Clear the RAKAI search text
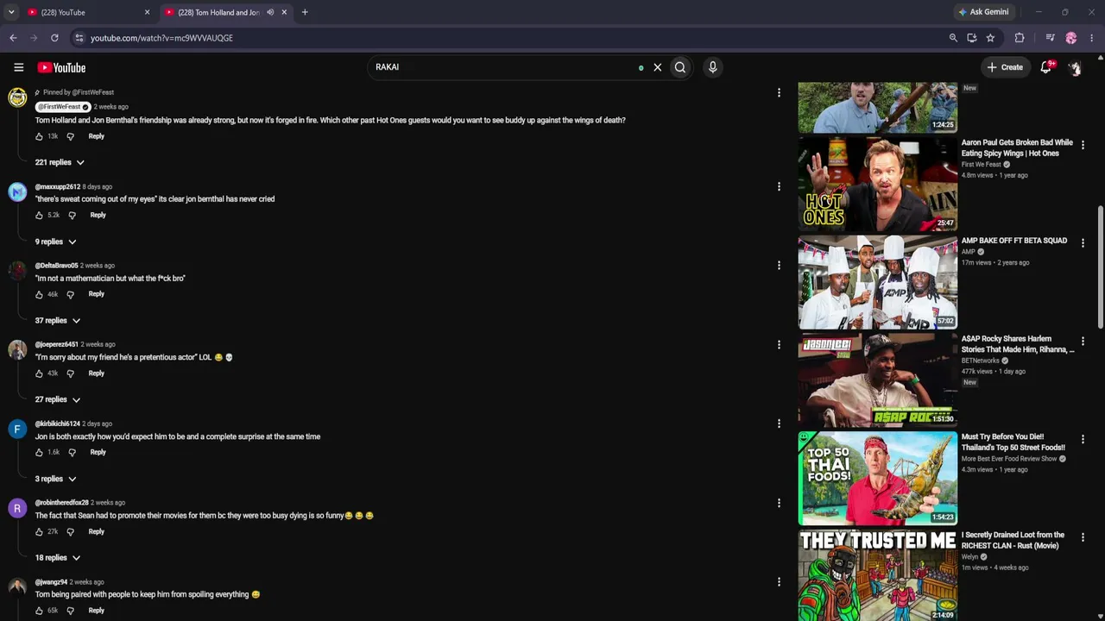 tap(657, 67)
